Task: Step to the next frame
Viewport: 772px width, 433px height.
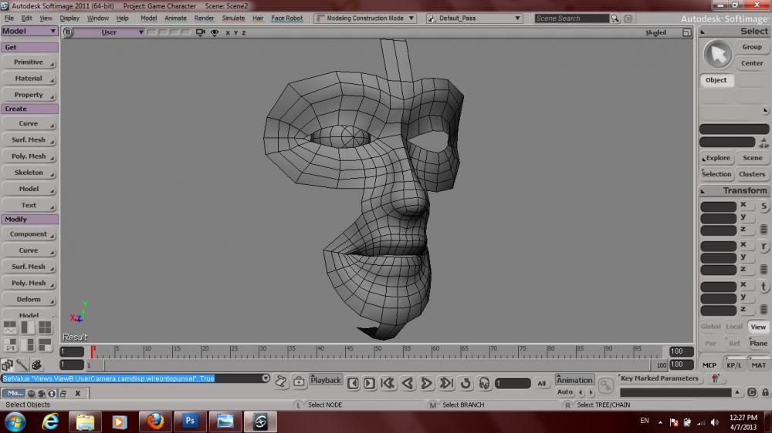Action: tap(370, 384)
